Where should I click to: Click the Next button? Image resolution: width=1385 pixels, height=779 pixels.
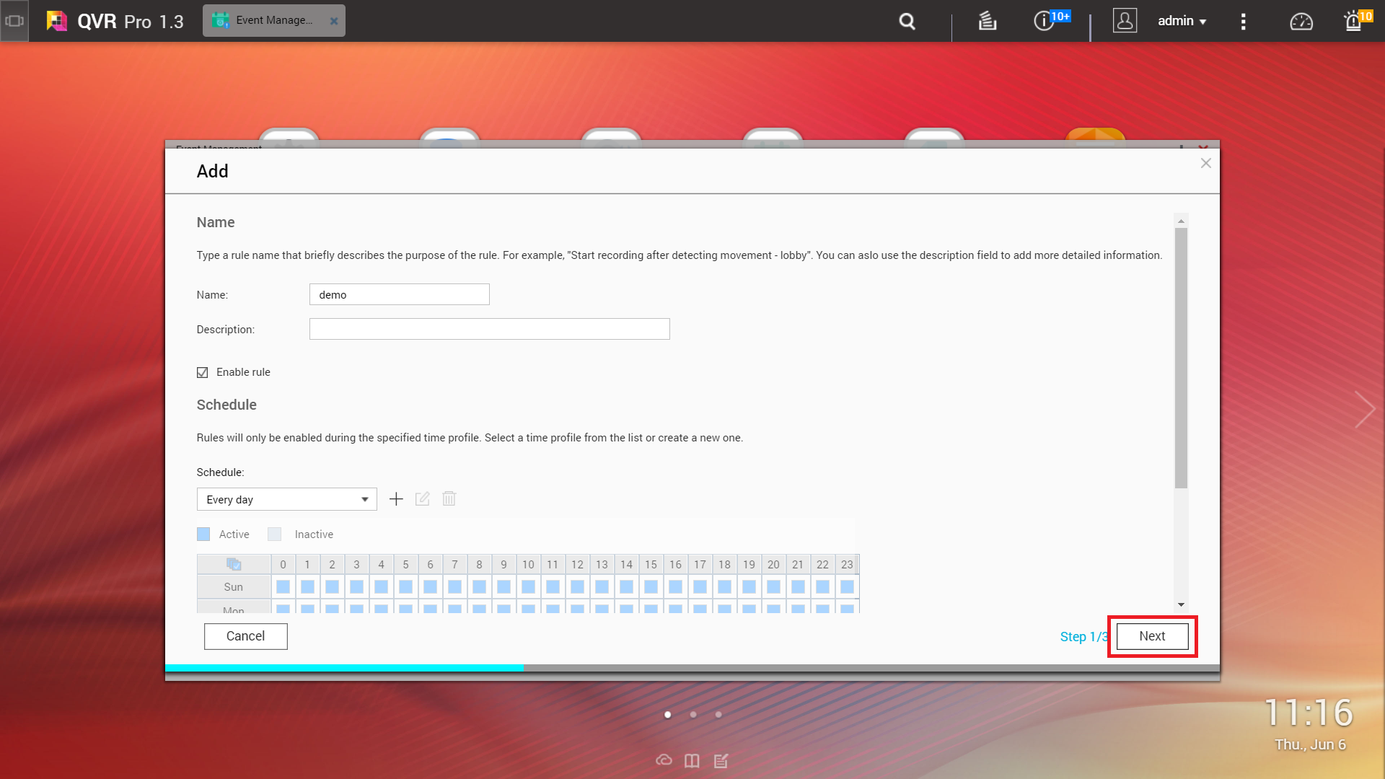(x=1152, y=636)
